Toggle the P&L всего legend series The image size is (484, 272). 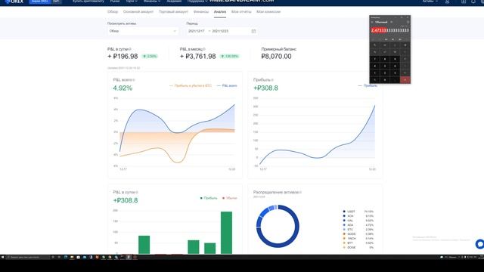pyautogui.click(x=227, y=85)
